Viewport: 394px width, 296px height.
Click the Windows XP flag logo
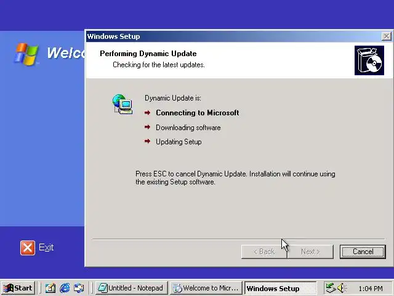pos(26,54)
